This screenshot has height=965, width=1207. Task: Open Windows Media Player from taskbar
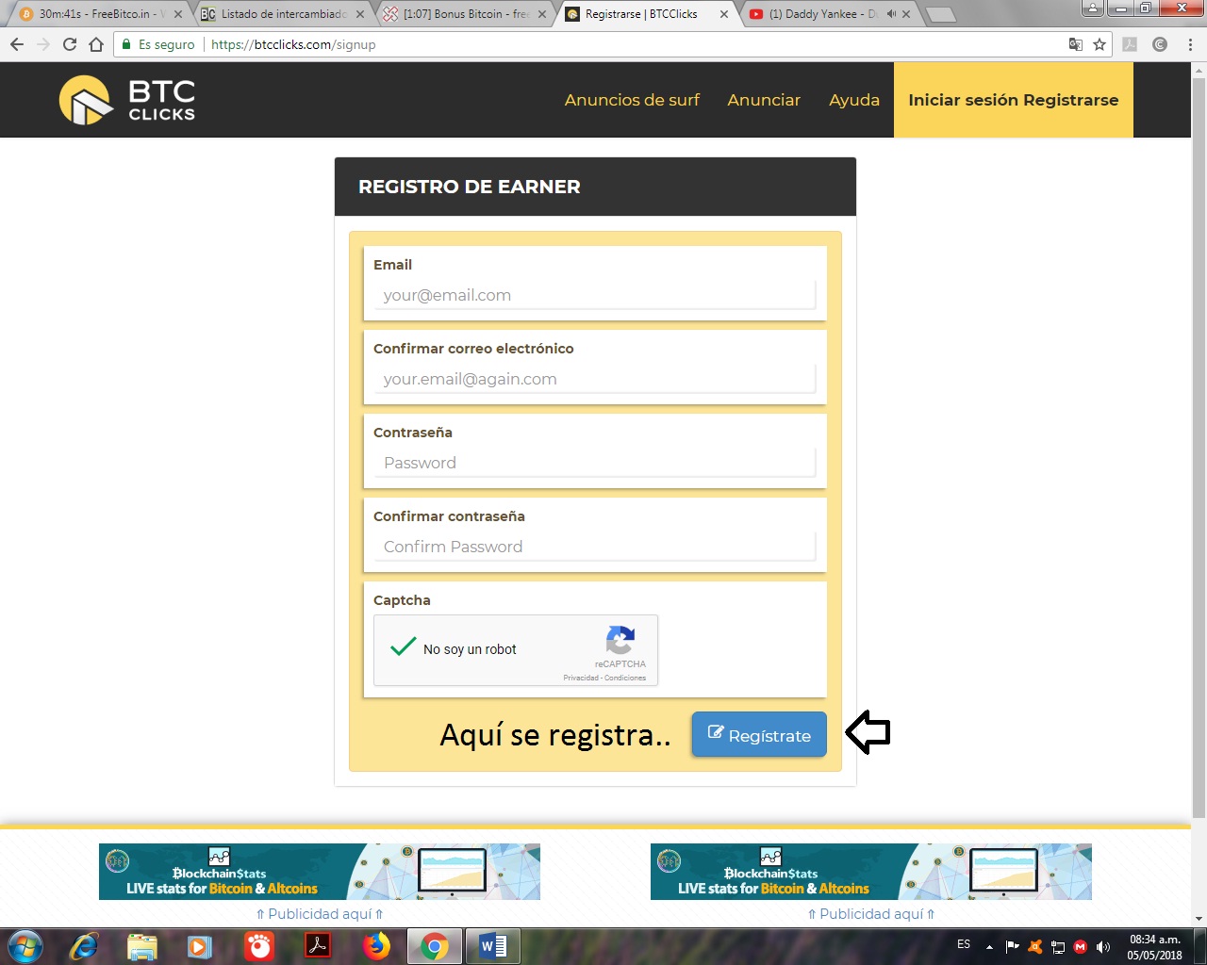[200, 946]
